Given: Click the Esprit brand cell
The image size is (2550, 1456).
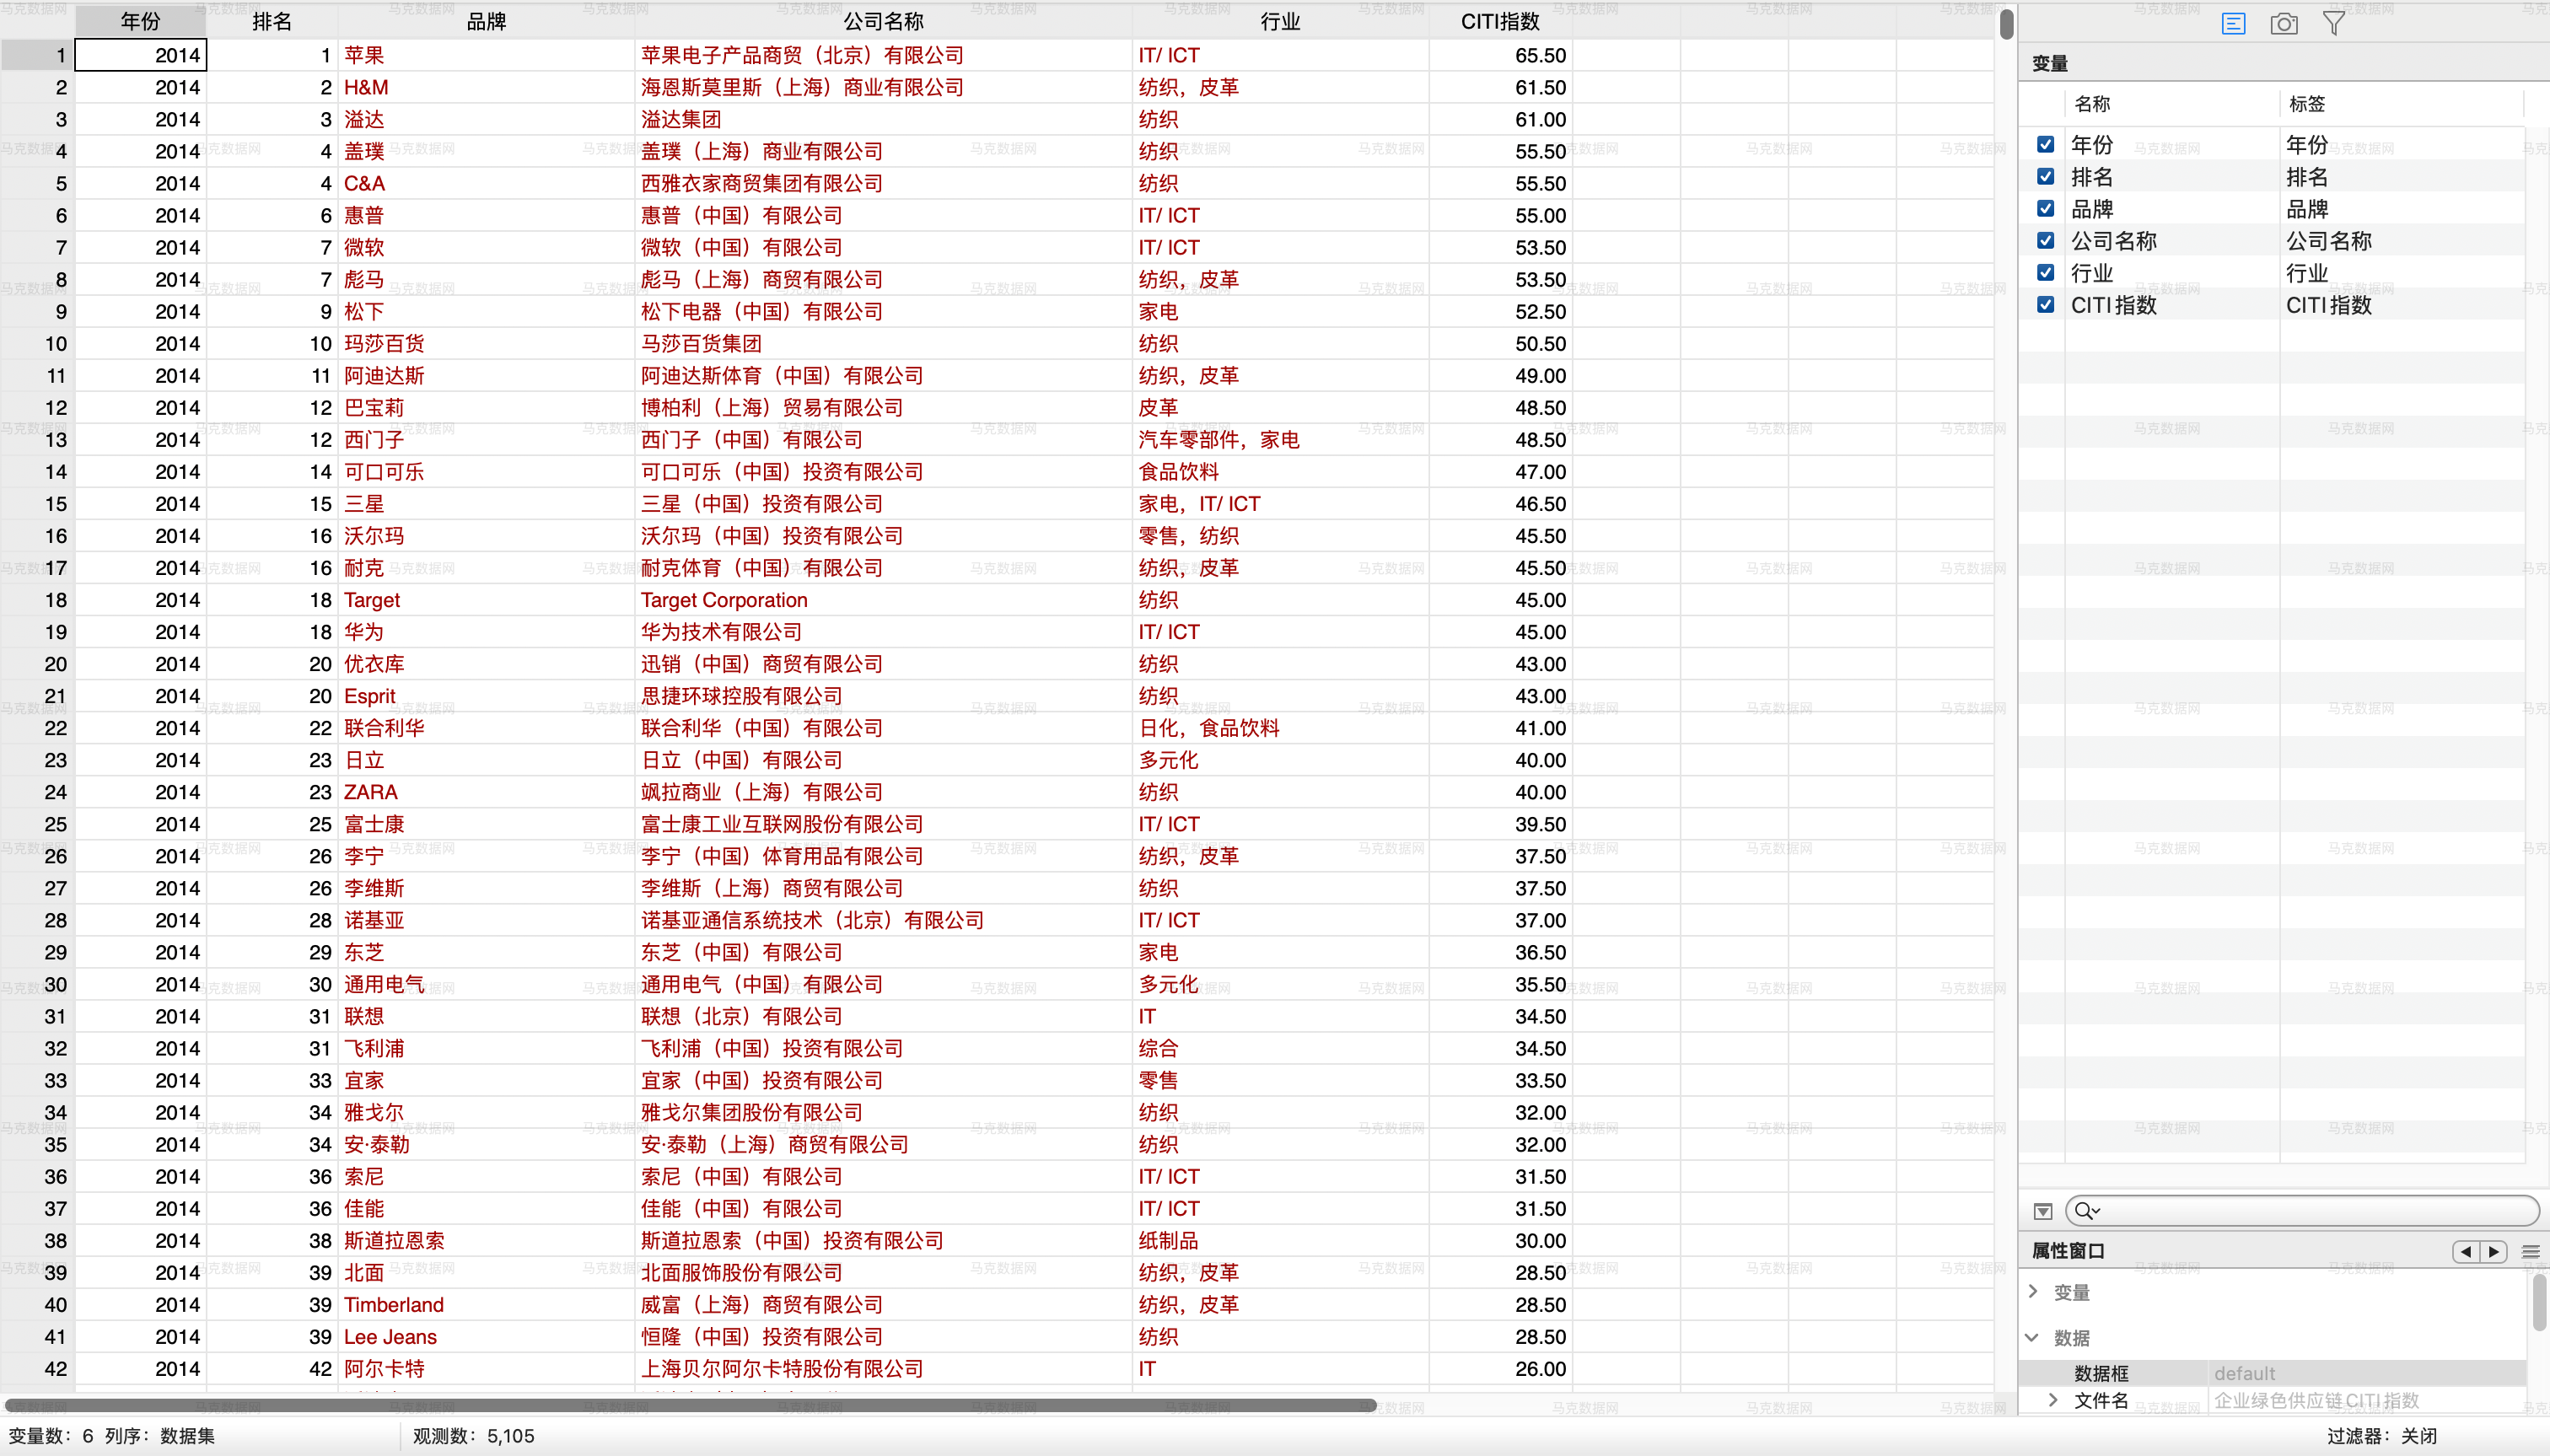Looking at the screenshot, I should click(x=486, y=696).
